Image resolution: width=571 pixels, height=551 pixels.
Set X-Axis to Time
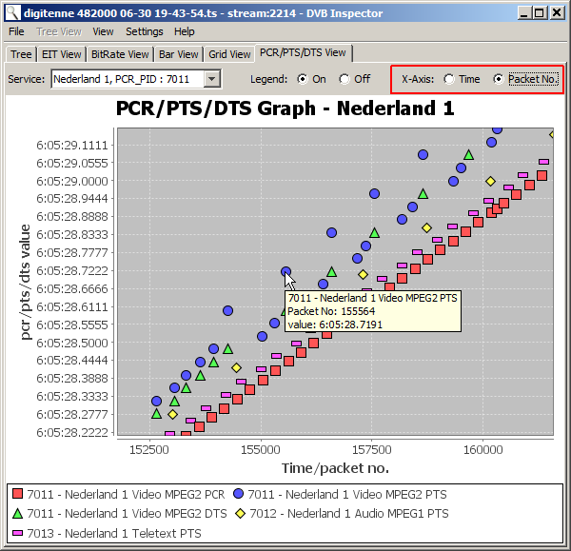449,79
